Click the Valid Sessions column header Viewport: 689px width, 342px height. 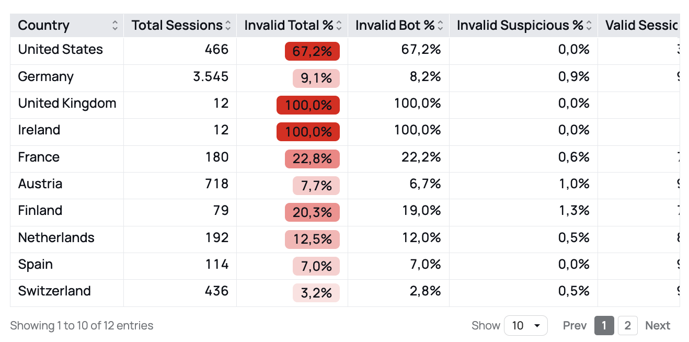click(x=641, y=25)
